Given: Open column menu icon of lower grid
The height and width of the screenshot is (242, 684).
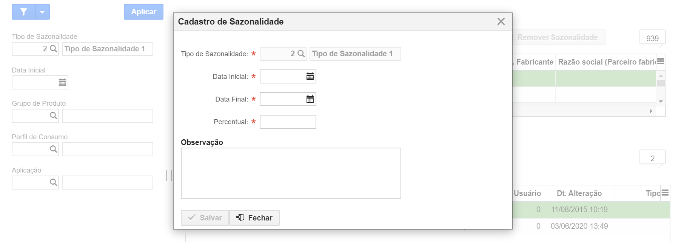Looking at the screenshot, I should click(x=665, y=193).
